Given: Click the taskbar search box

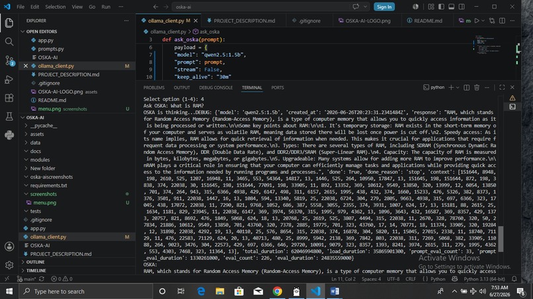Looking at the screenshot, I should (86, 291).
